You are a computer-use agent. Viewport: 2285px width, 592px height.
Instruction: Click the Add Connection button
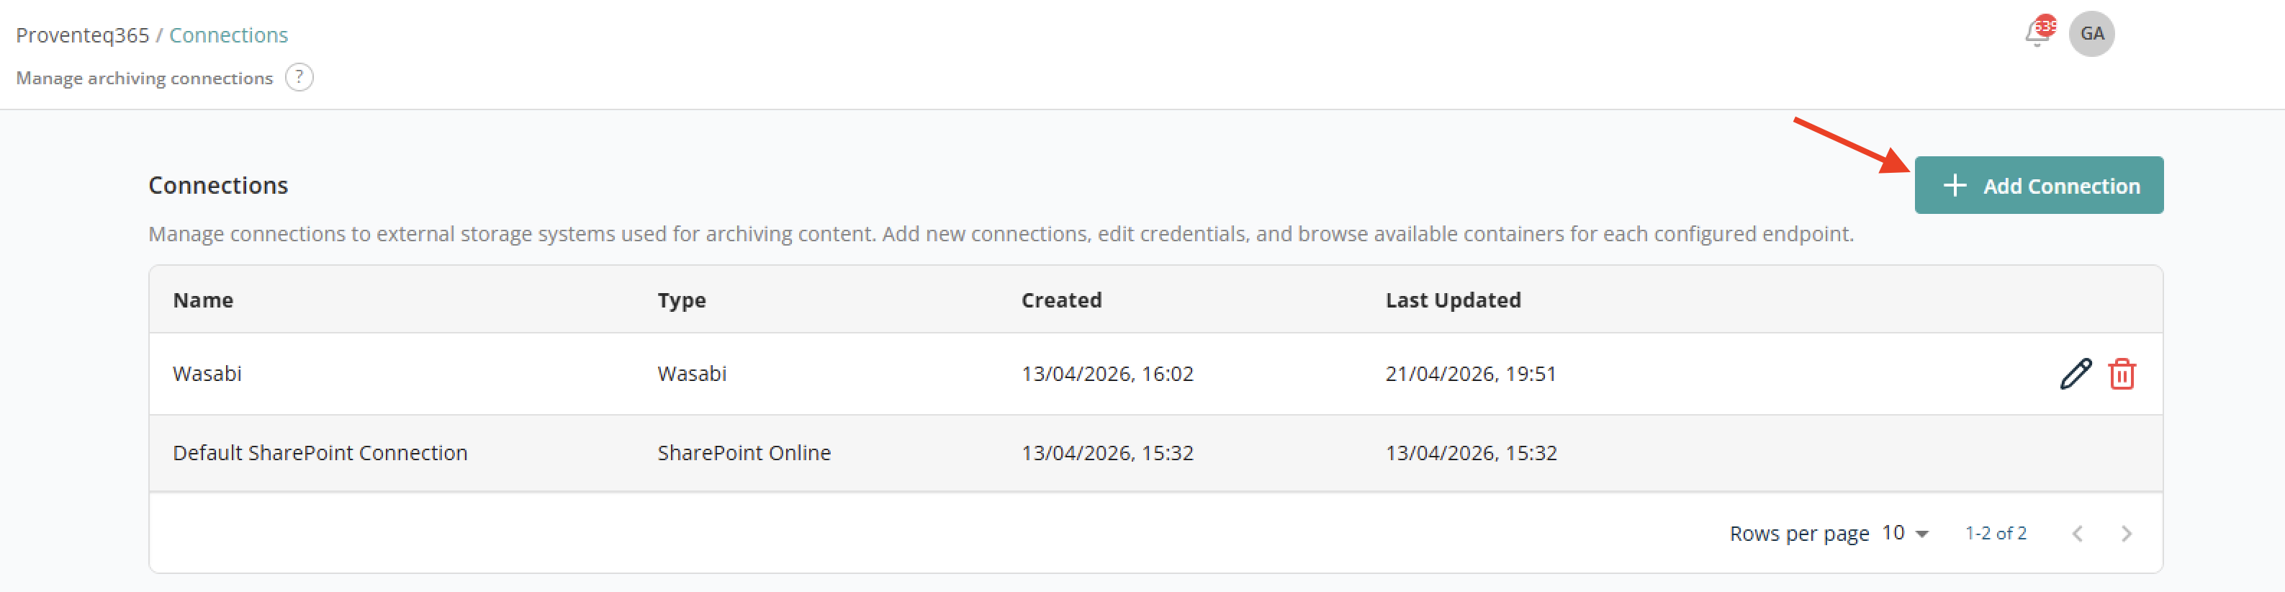[2038, 186]
